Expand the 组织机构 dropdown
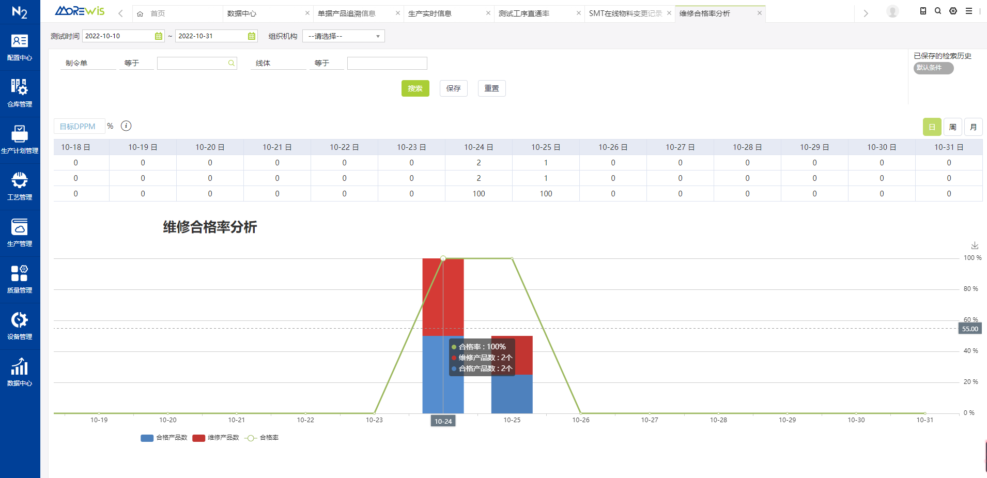 pos(343,36)
